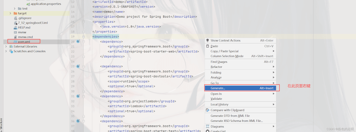Viewport: 356px width, 132px height.
Task: Click the gutter icon on line 25
Action: (78, 67)
